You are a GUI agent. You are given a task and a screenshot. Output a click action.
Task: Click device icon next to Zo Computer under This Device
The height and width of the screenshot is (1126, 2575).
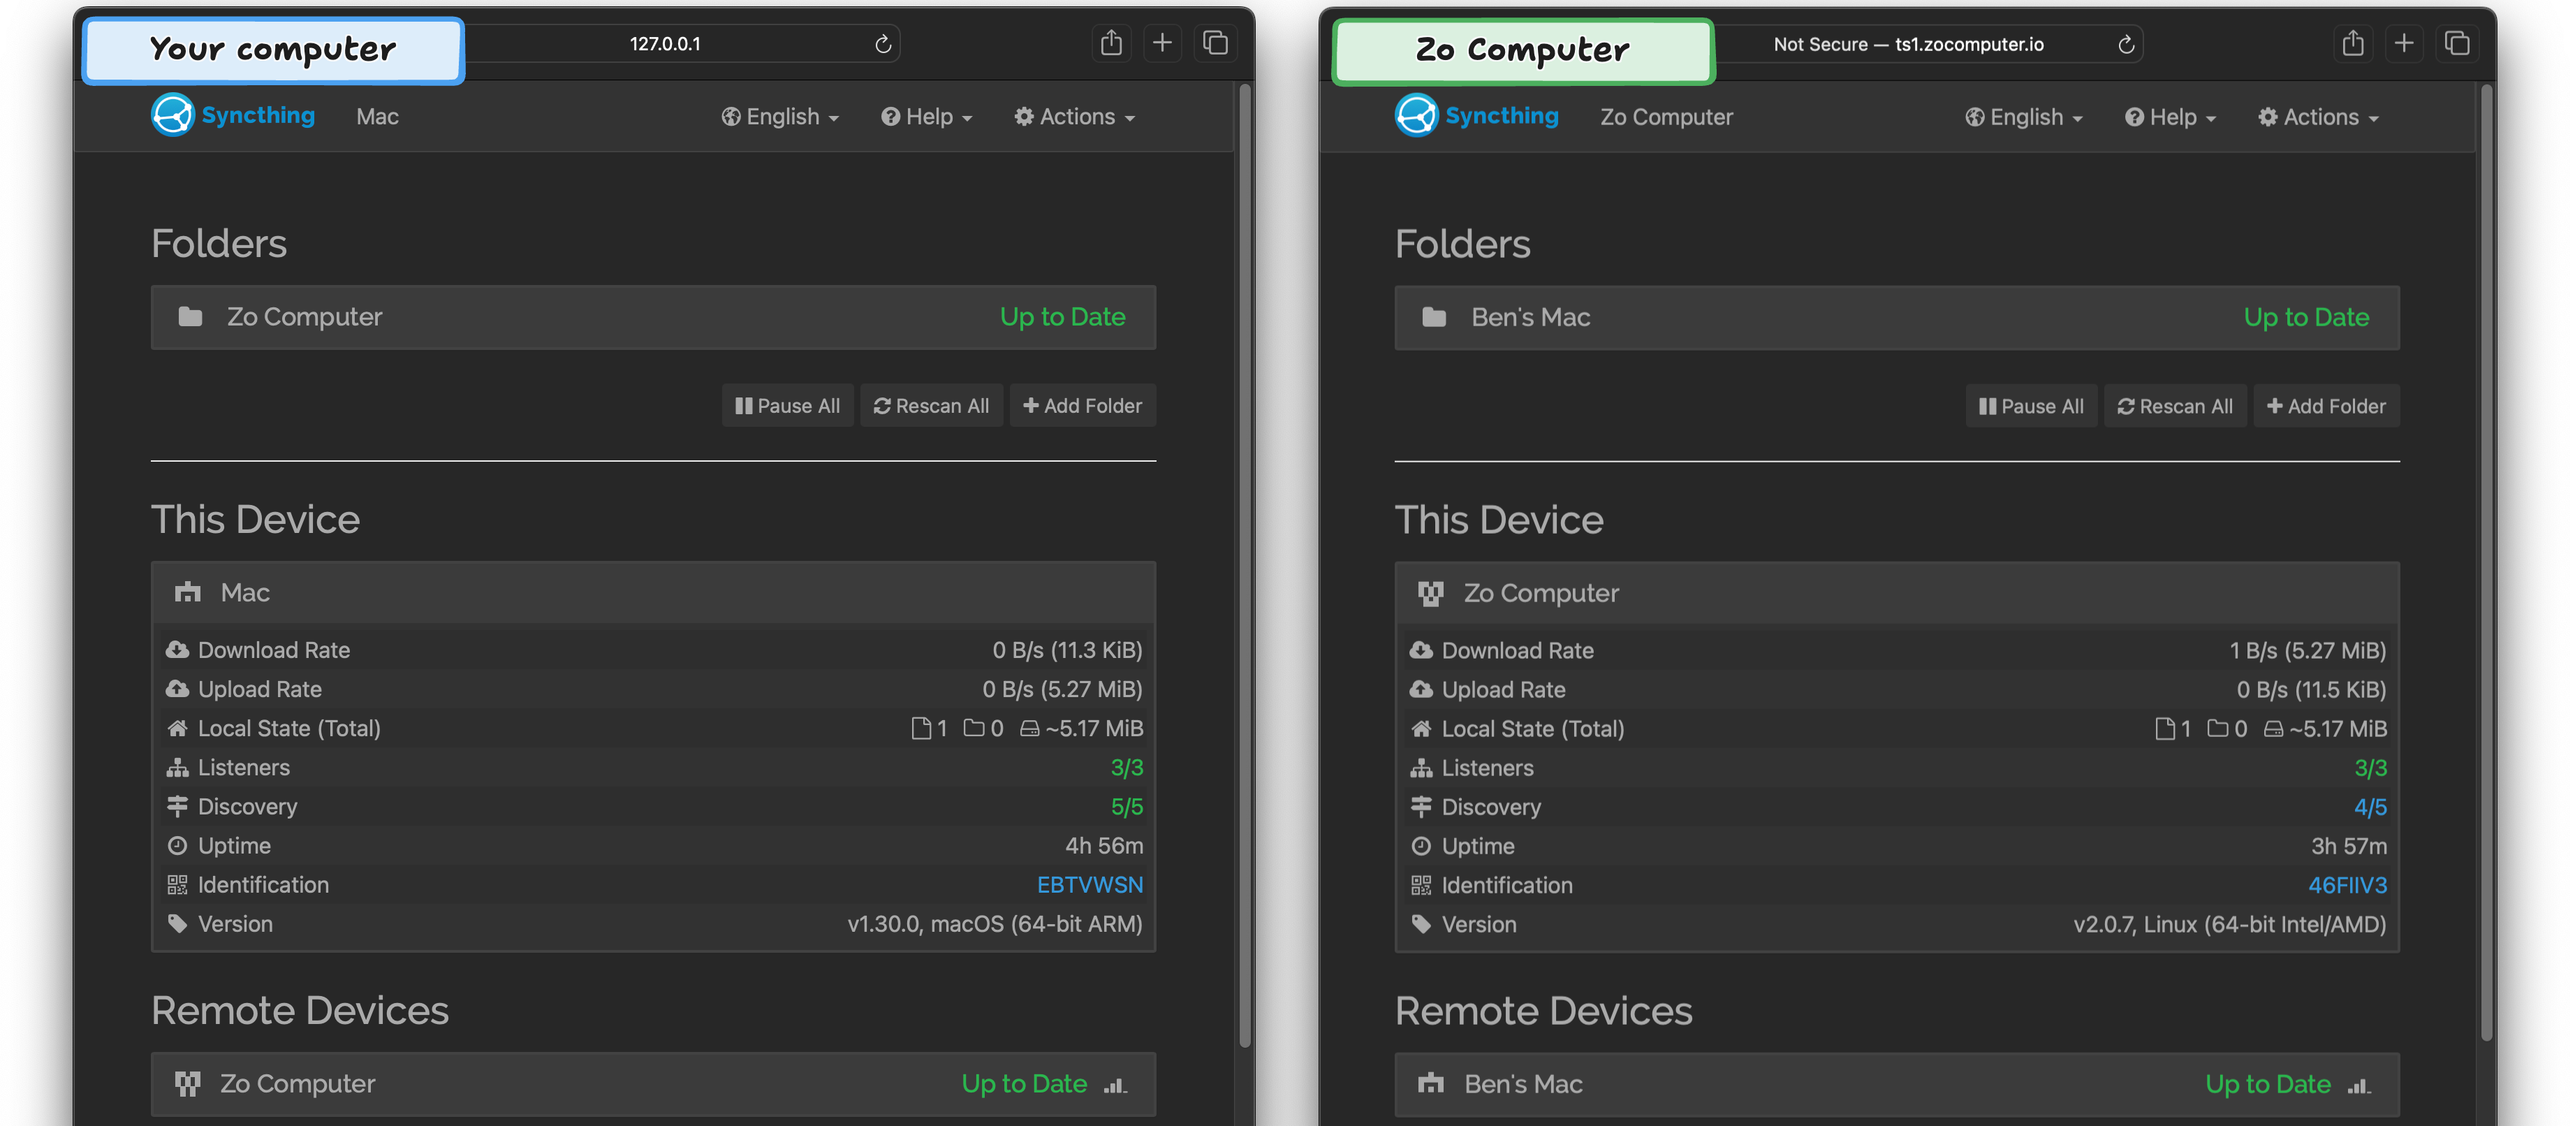pos(1430,593)
